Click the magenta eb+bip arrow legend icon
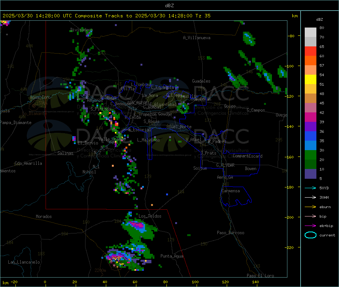This screenshot has height=287, width=339. point(310,226)
